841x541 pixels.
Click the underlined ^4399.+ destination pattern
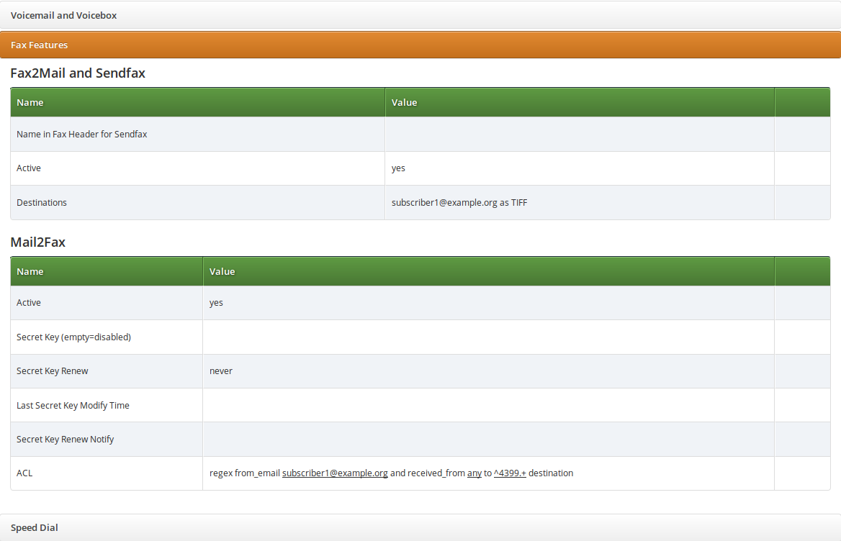pyautogui.click(x=510, y=473)
